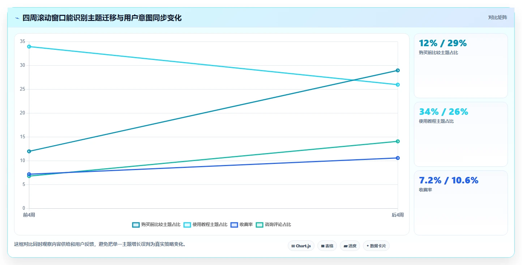Click the cyan 使用教程主题占比 legend swatch
This screenshot has width=522, height=265.
[x=187, y=225]
